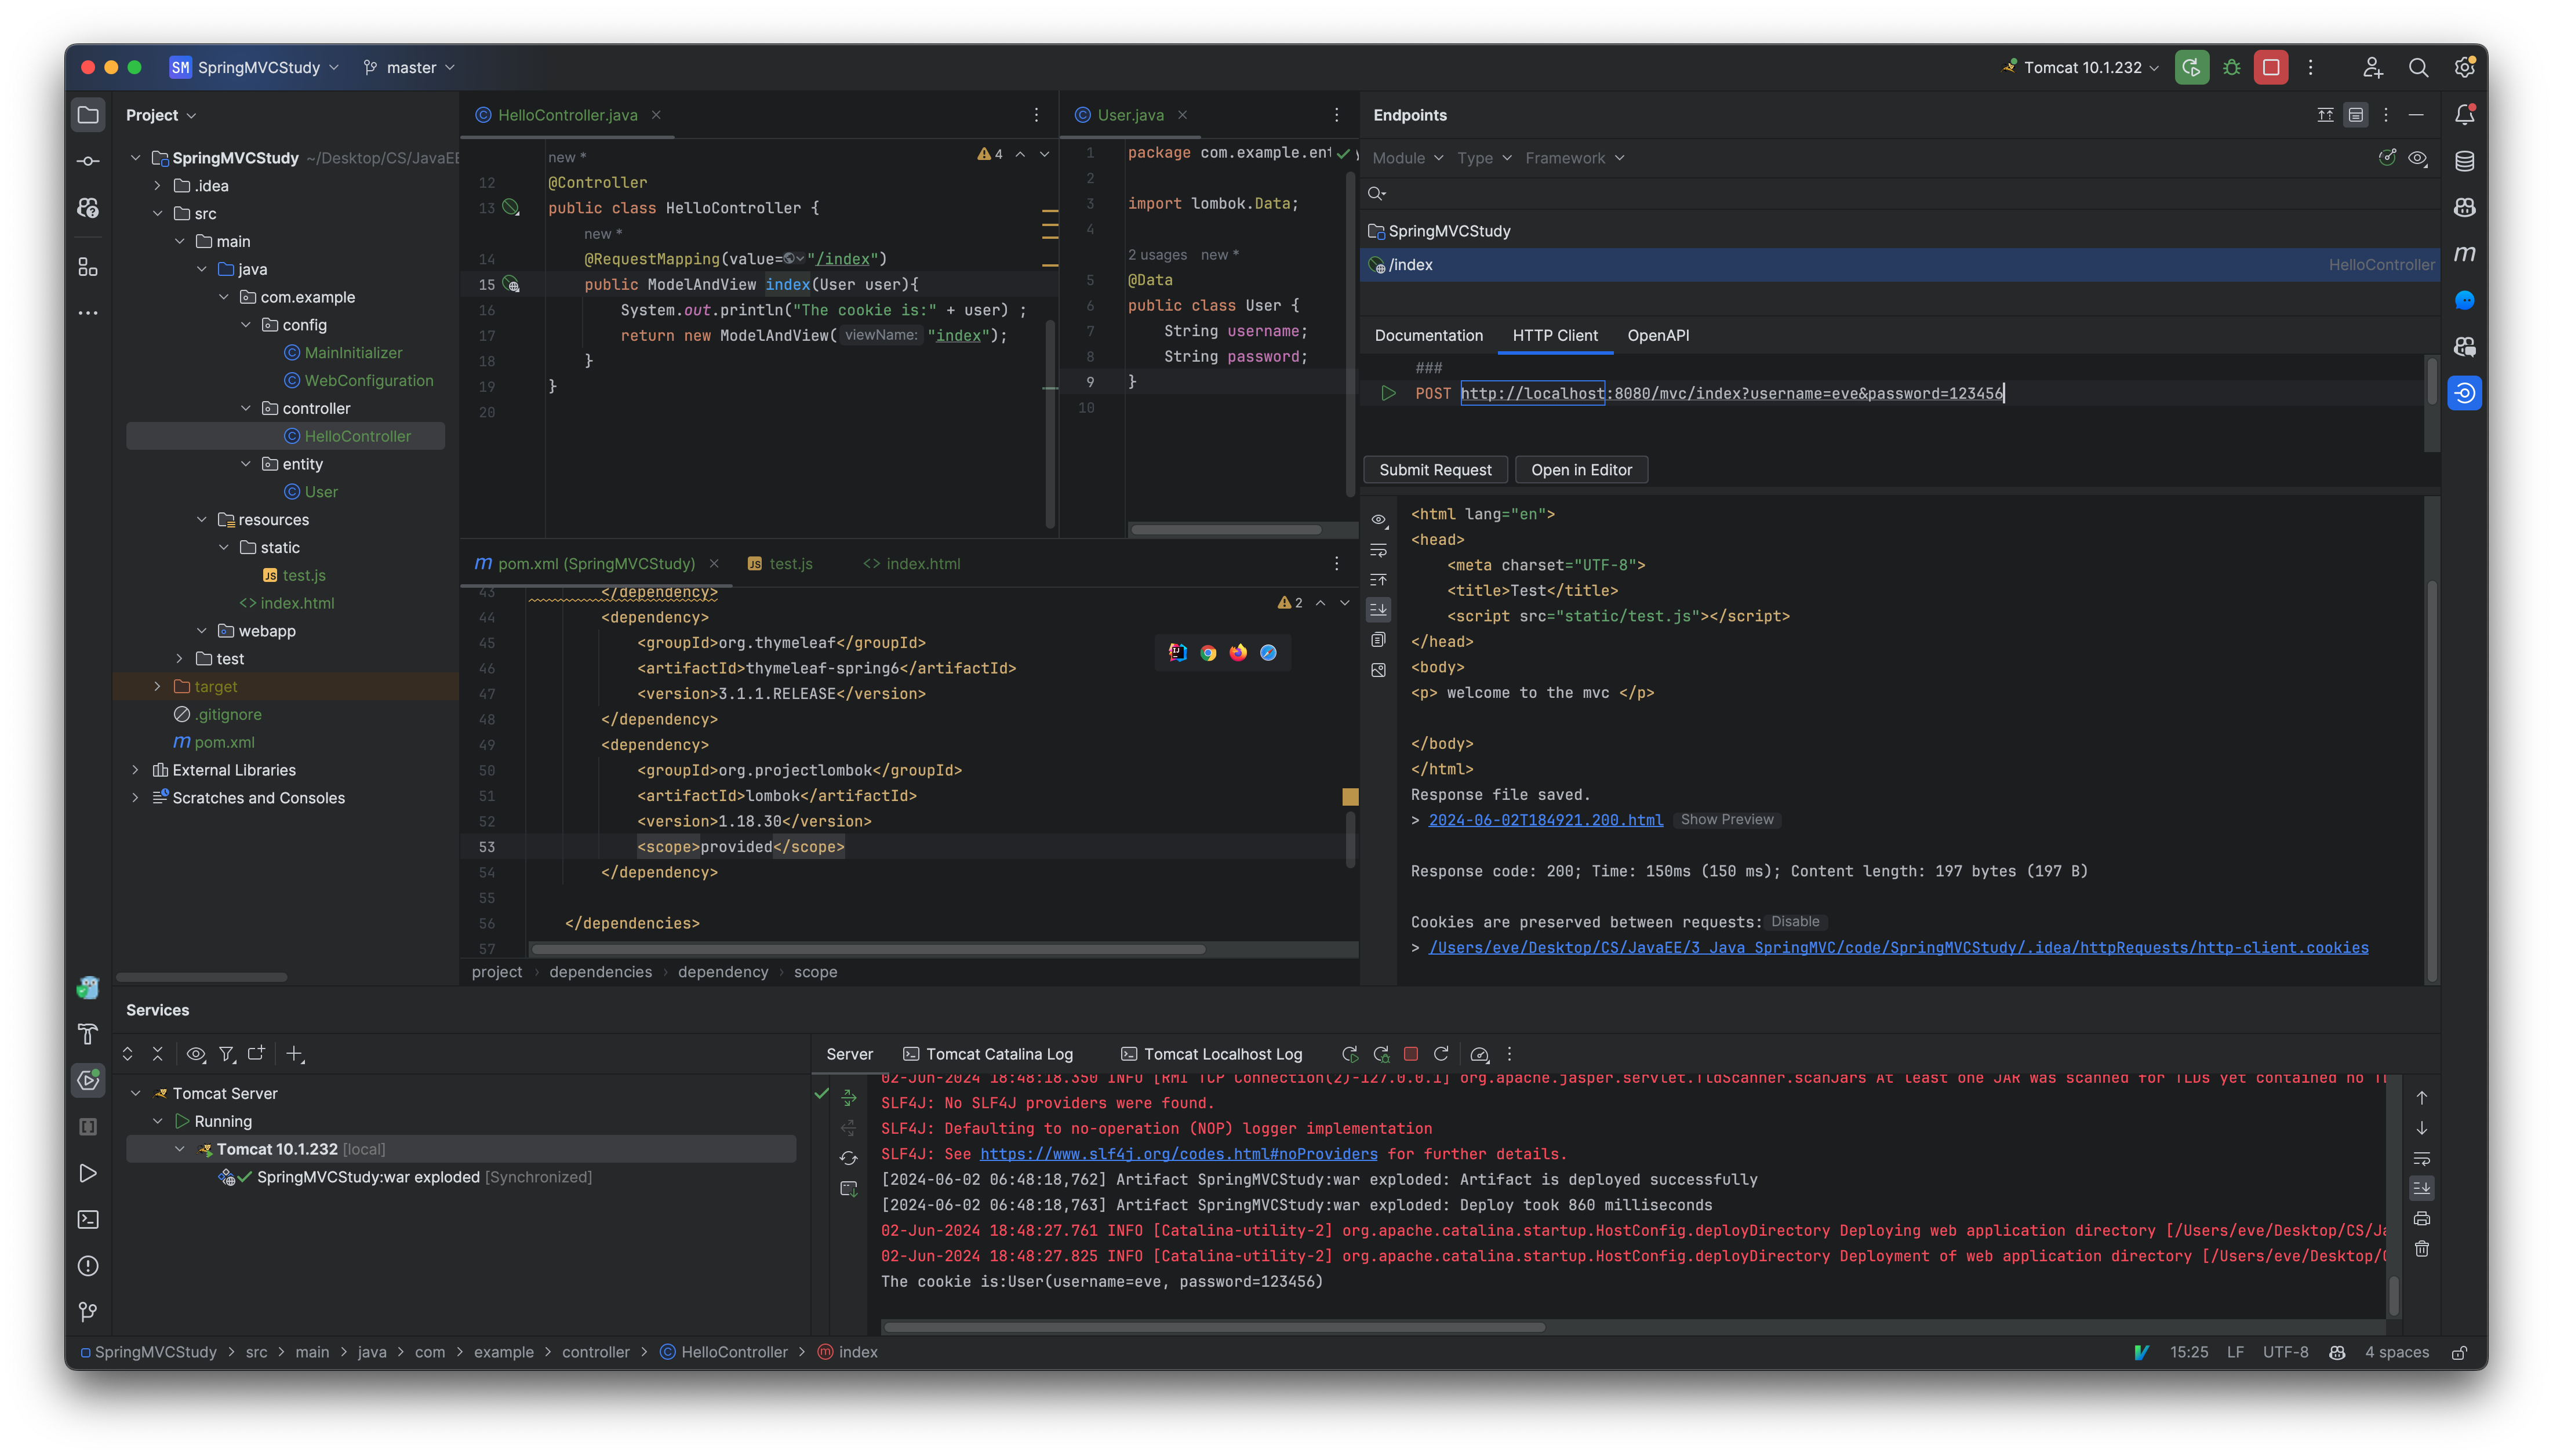Toggle response scroll to end icon
This screenshot has height=1456, width=2553.
[x=1379, y=610]
